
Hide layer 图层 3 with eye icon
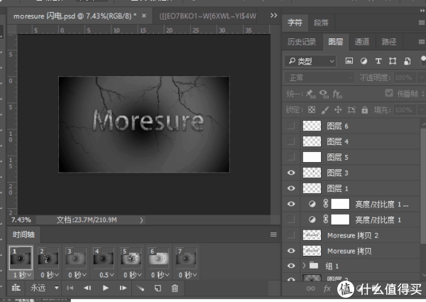(x=290, y=173)
